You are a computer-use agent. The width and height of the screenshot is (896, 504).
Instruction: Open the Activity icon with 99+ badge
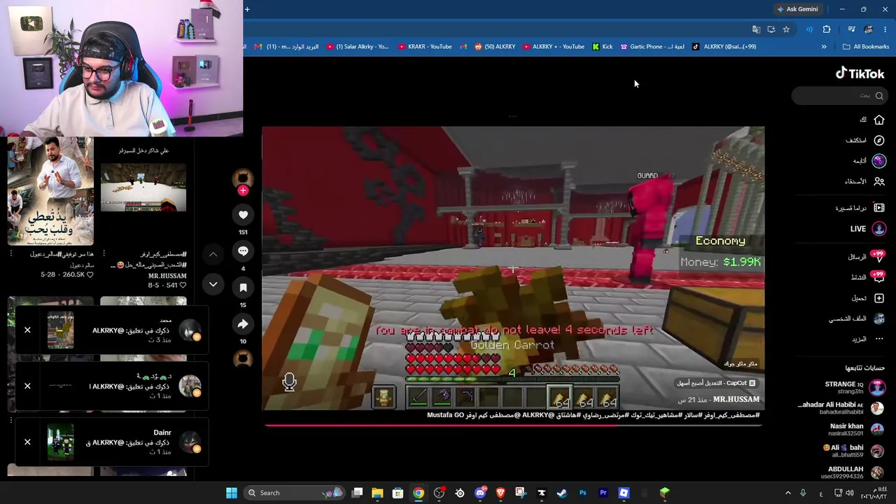tap(878, 277)
